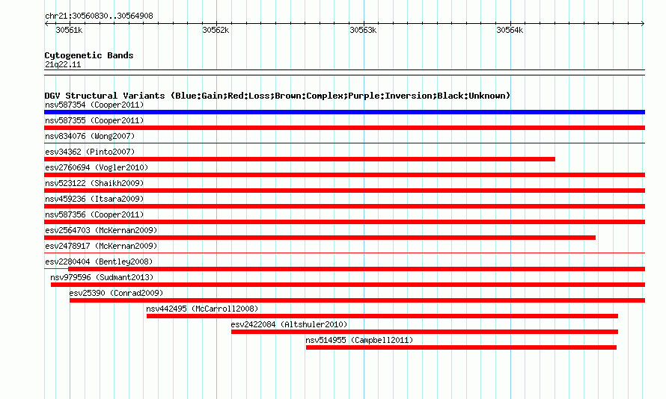Click the red nsv514955 loss bar

[461, 347]
